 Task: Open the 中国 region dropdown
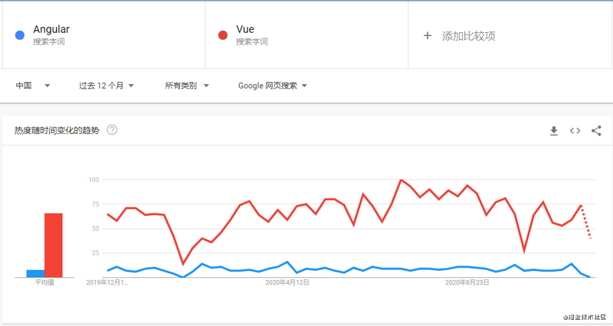tap(33, 86)
